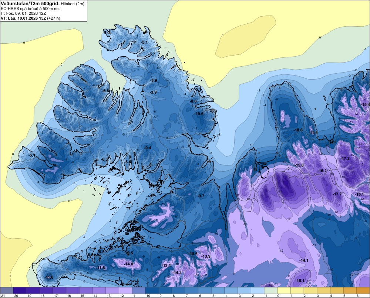Click the '-5.7' temperature value on the map
This screenshot has height=298, width=370.
click(x=152, y=54)
